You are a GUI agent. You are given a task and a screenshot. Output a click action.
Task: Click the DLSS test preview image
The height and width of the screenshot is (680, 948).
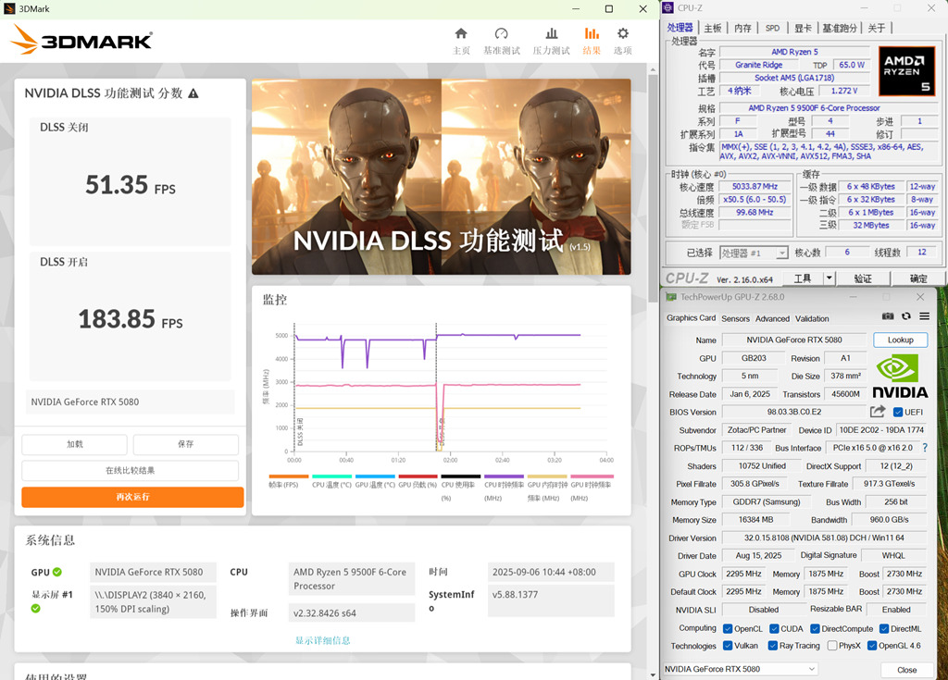[441, 176]
